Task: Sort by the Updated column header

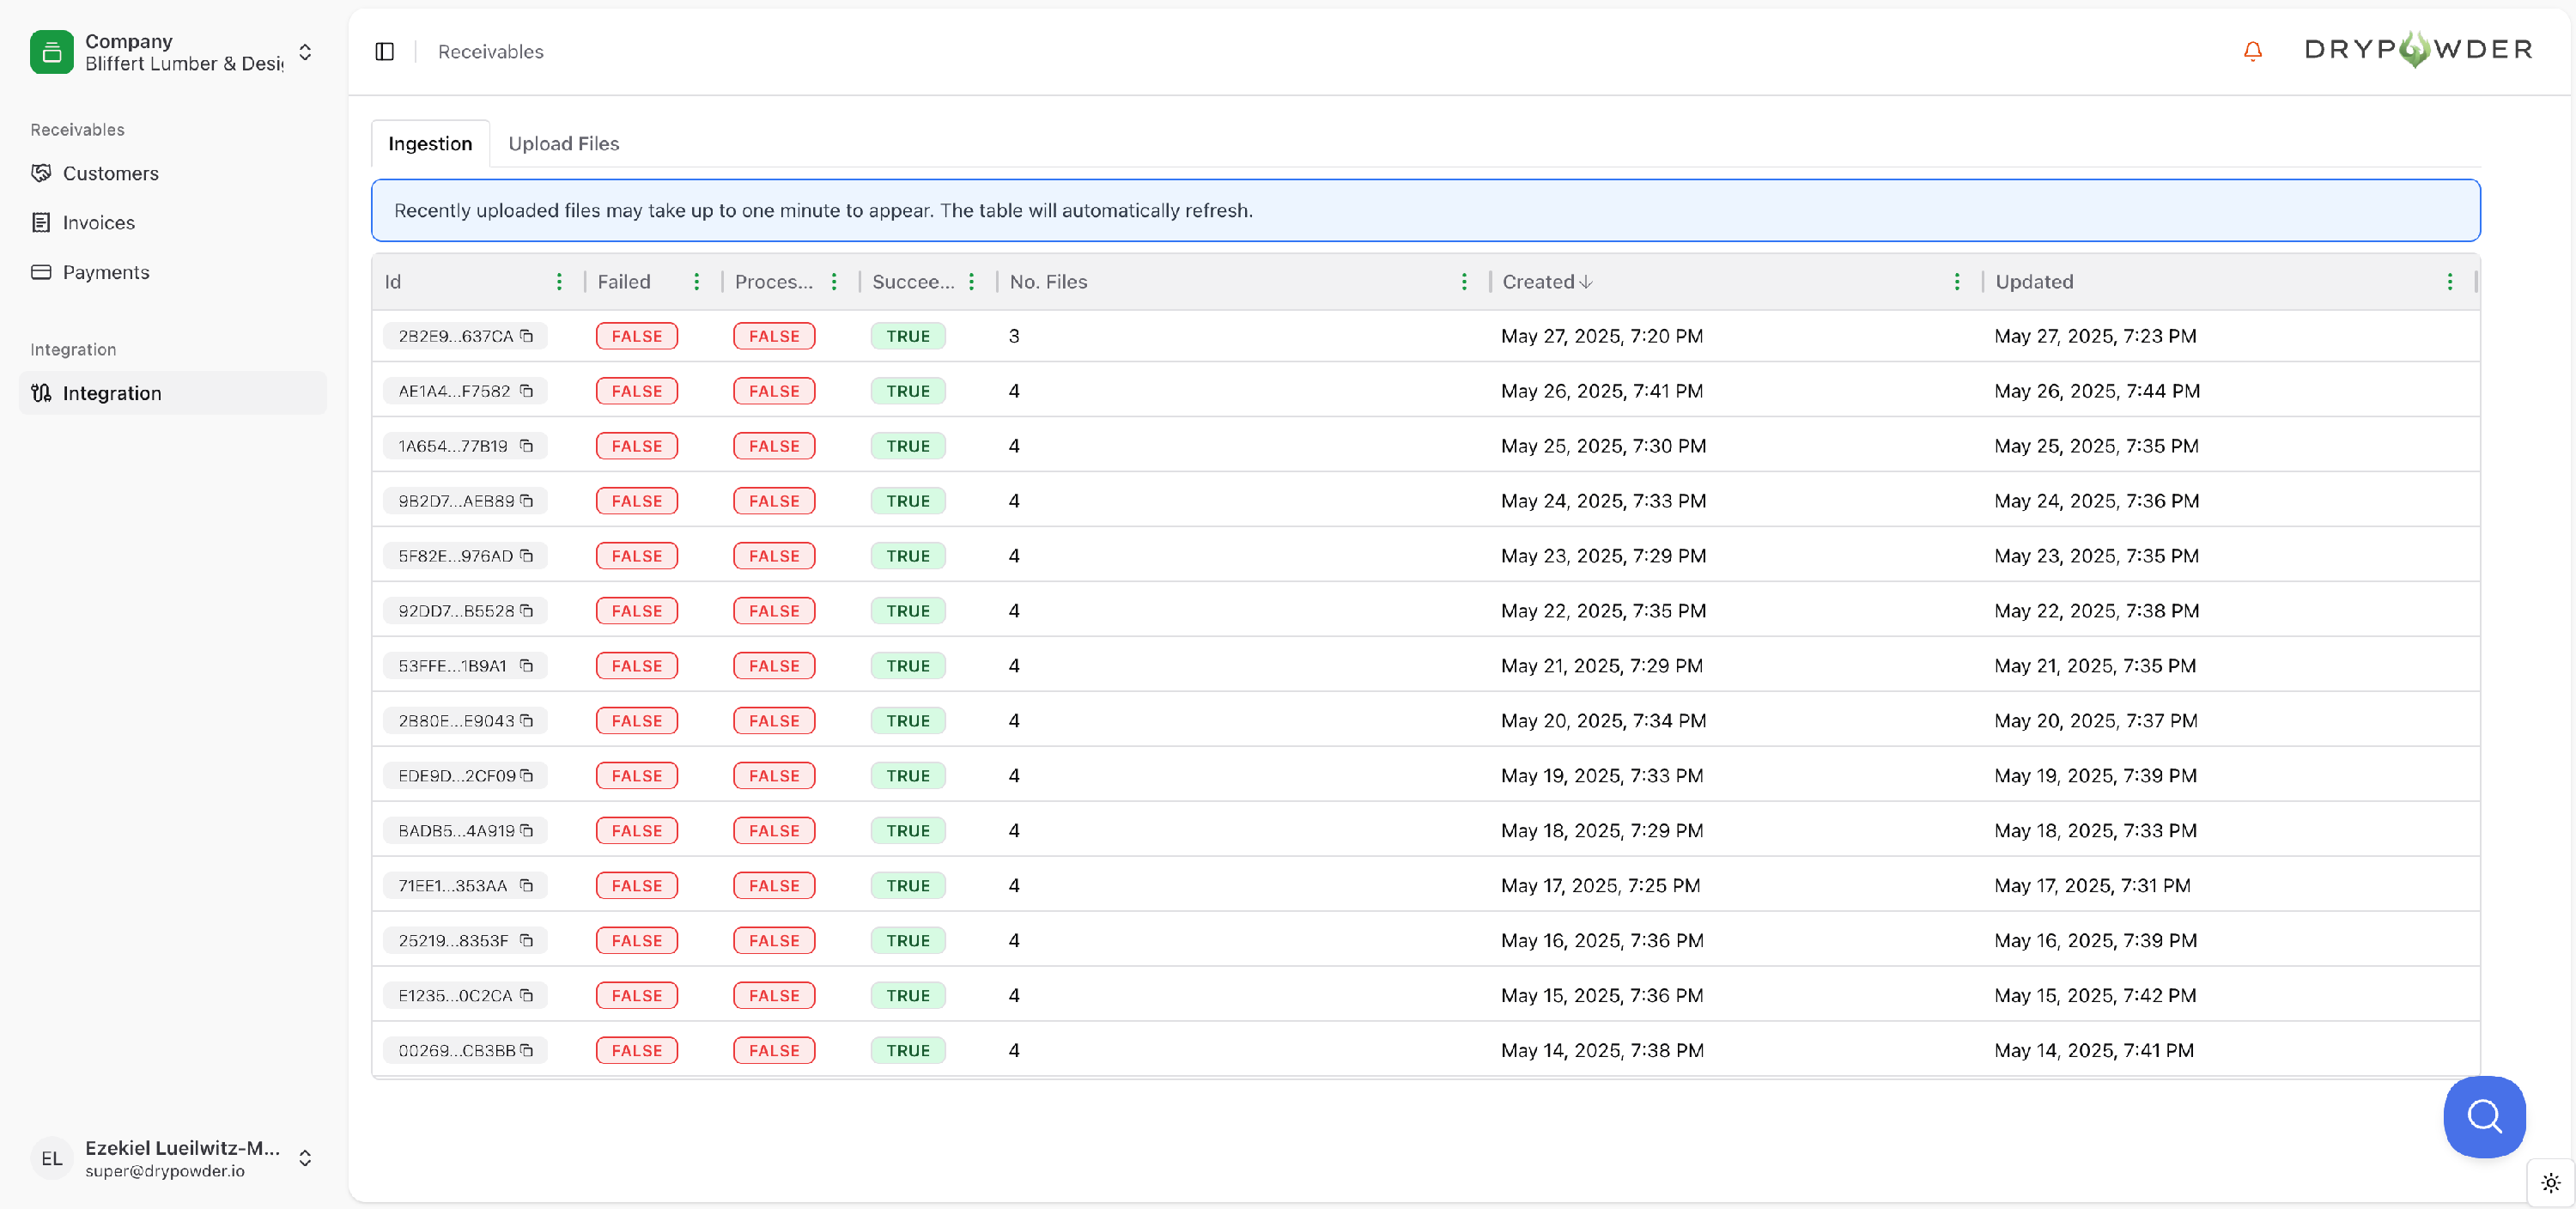Action: coord(2034,282)
